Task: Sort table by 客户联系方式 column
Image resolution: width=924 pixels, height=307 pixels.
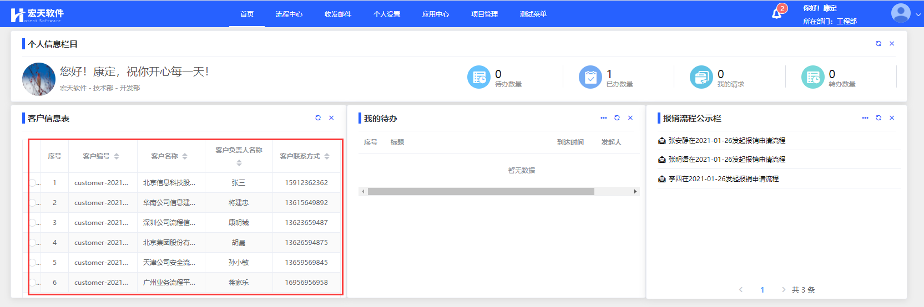Action: [x=327, y=156]
